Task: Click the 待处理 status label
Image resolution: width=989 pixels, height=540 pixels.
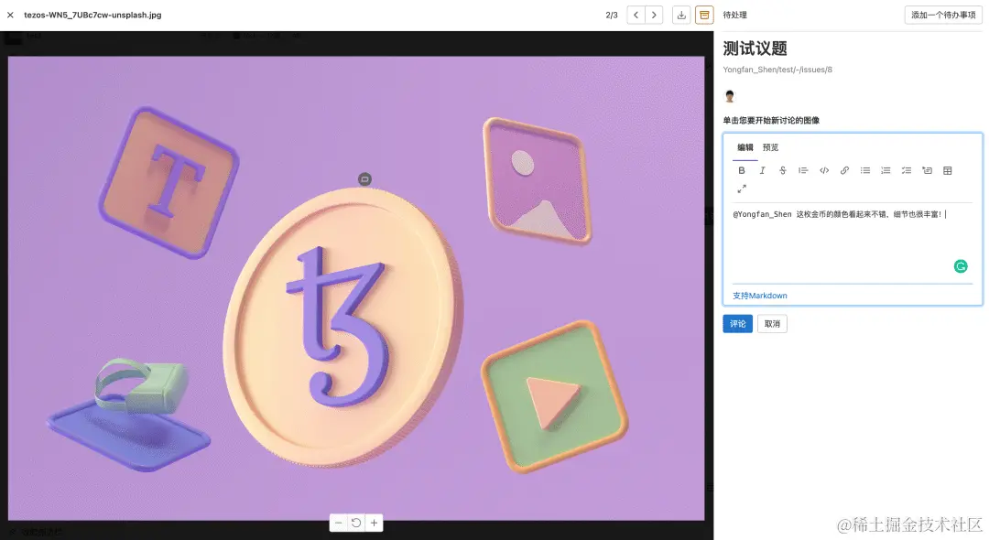Action: pos(734,16)
